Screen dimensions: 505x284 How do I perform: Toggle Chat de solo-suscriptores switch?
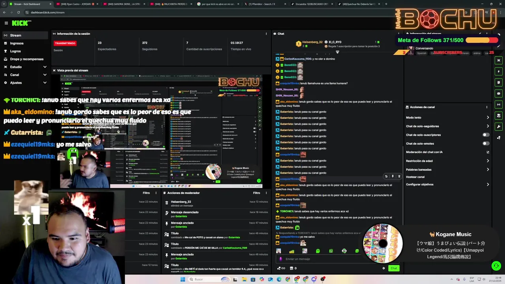click(486, 135)
